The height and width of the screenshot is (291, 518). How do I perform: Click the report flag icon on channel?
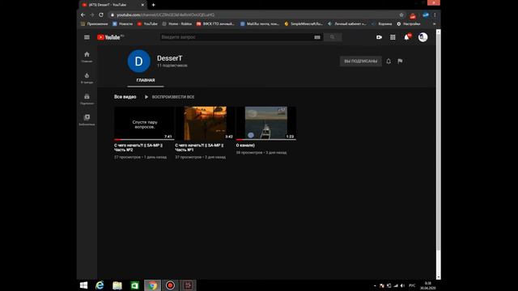coord(400,61)
